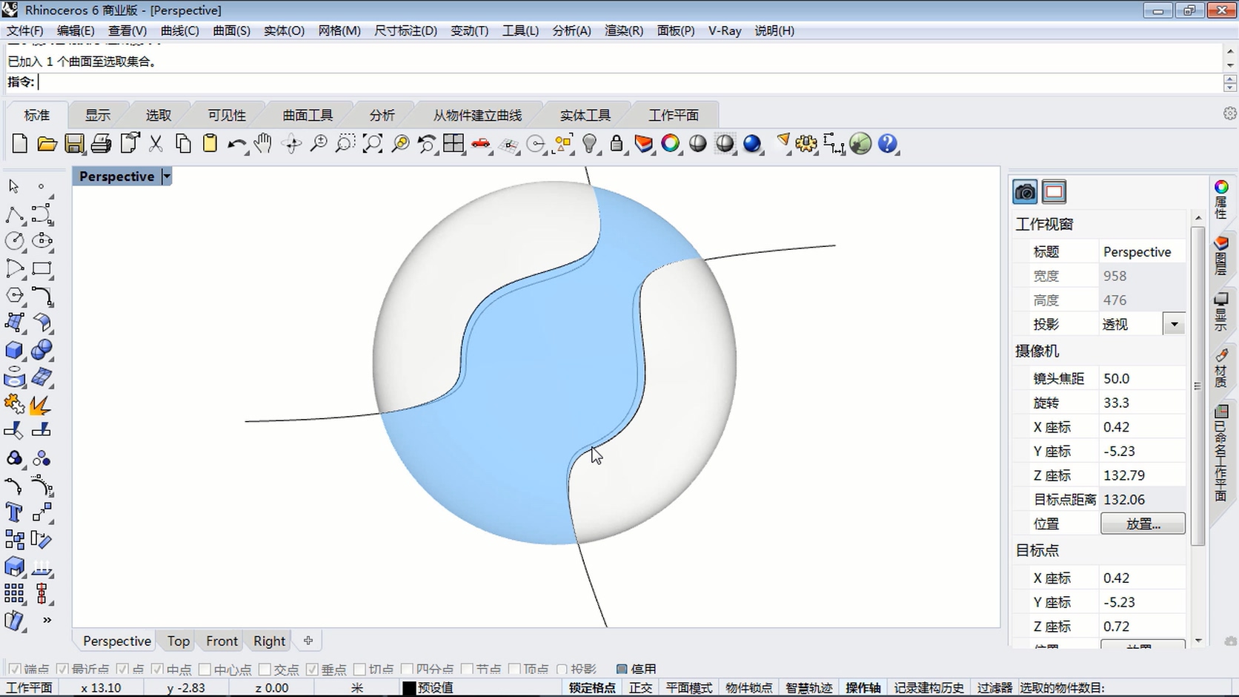Toggle 正交 ortho mode in status bar

click(640, 687)
